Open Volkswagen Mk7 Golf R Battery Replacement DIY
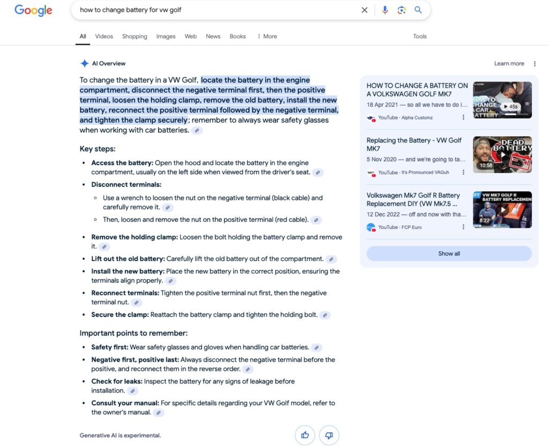This screenshot has height=447, width=549. (x=413, y=199)
